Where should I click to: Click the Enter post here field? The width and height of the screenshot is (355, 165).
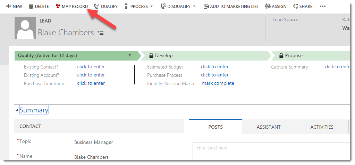(x=271, y=148)
